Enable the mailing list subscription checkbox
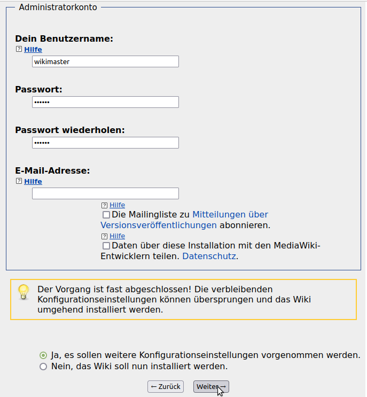This screenshot has height=397, width=367. 106,215
